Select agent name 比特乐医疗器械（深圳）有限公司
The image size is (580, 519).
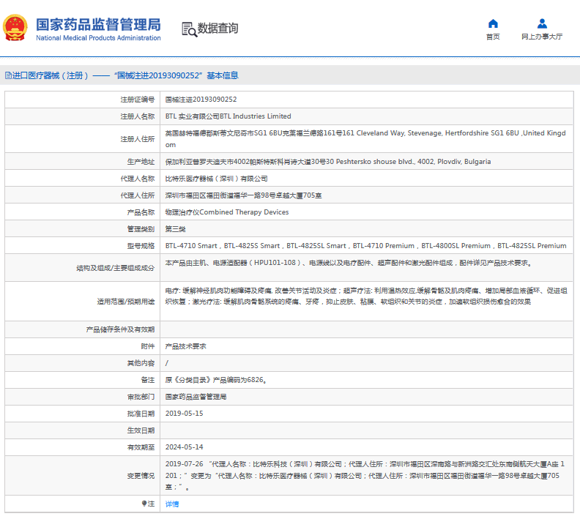point(216,179)
